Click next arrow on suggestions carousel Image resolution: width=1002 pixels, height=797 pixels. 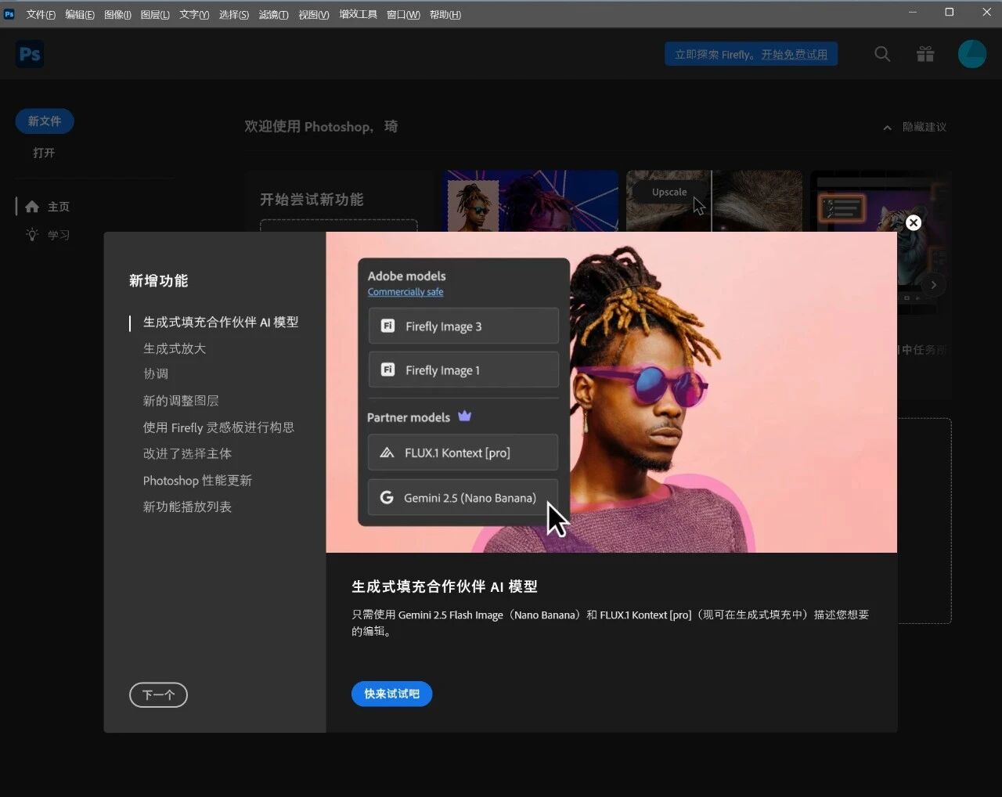pyautogui.click(x=933, y=285)
